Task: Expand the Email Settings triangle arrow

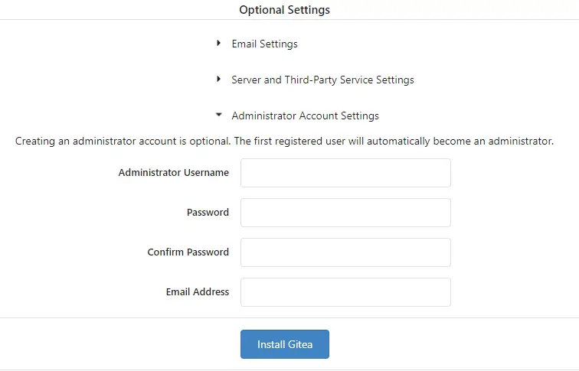Action: (219, 44)
